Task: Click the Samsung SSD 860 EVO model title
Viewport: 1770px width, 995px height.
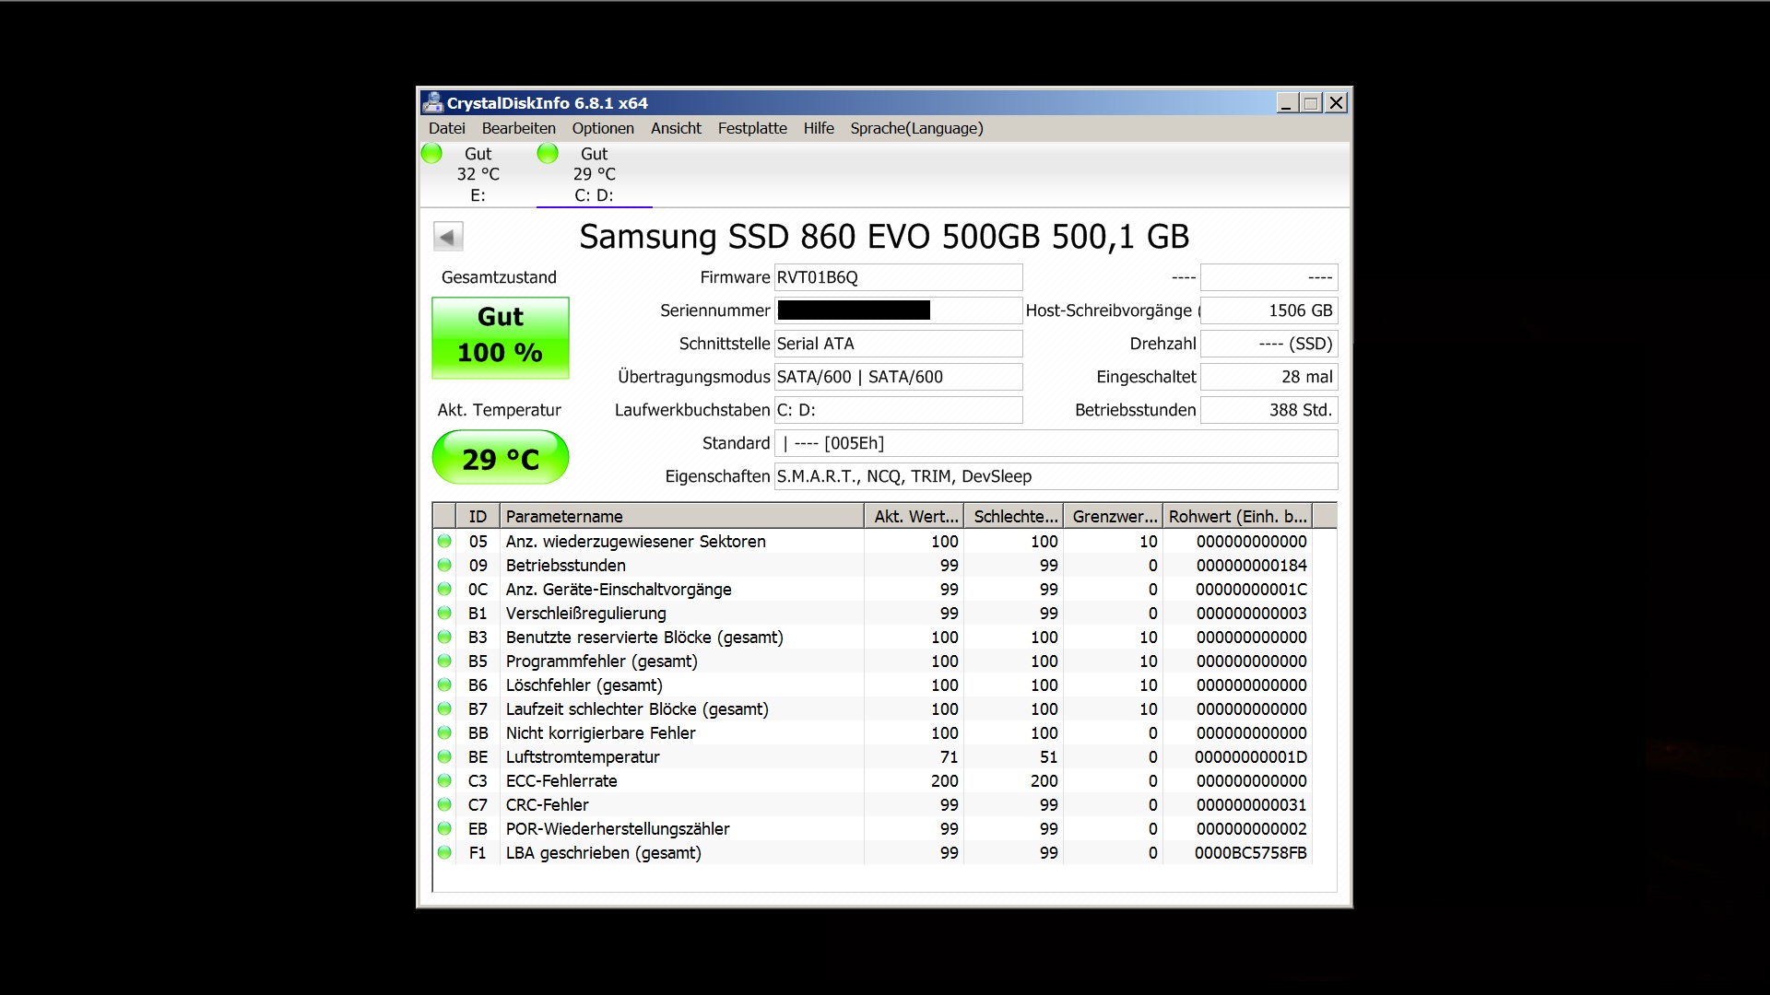Action: (884, 237)
